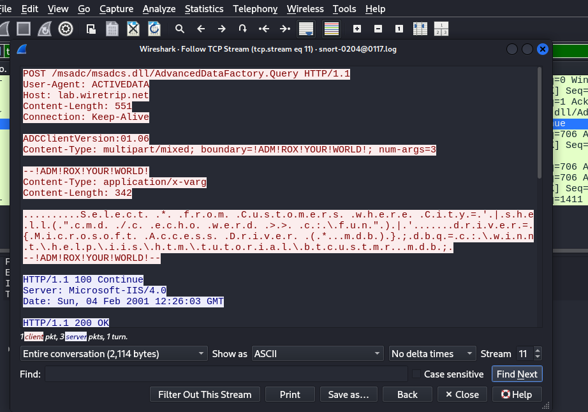Click the reset layout numbered grid icon

(441, 29)
